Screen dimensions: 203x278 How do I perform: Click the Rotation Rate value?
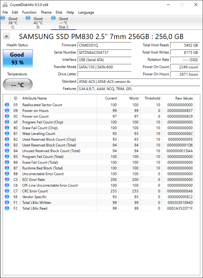(x=185, y=60)
